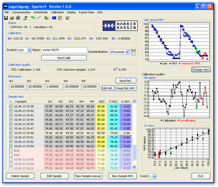Toggle the DLG checkbox
218x187 pixels.
pyautogui.click(x=133, y=54)
